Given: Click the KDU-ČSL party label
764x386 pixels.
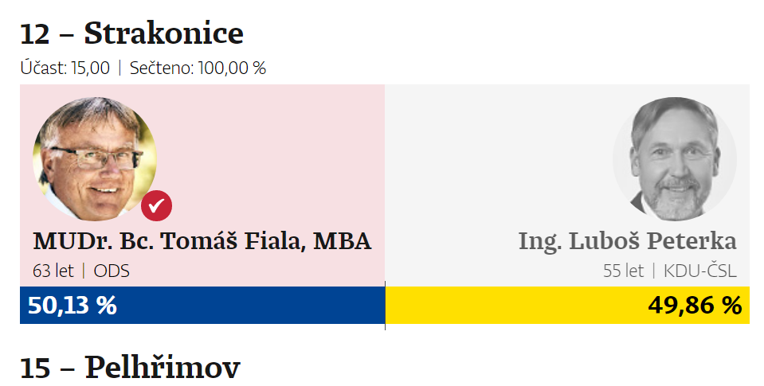Looking at the screenshot, I should [x=698, y=271].
